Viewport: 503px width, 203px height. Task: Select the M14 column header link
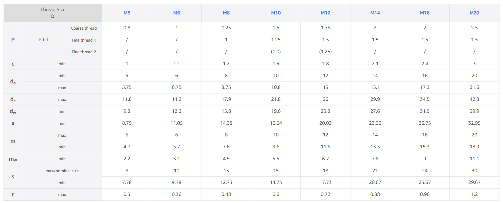pyautogui.click(x=375, y=13)
